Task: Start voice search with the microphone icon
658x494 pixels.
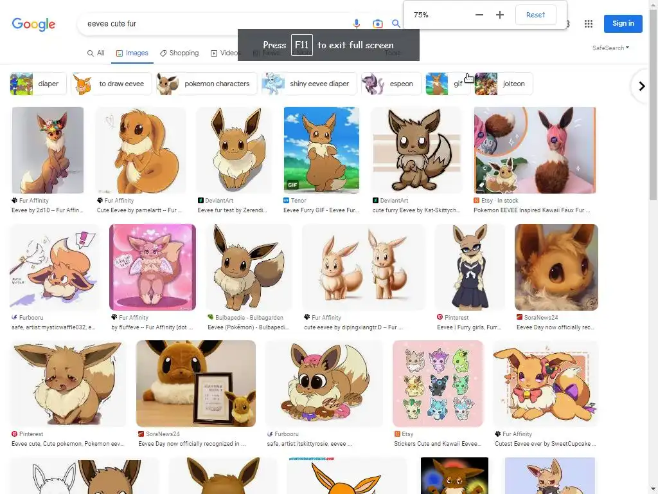Action: click(x=357, y=24)
